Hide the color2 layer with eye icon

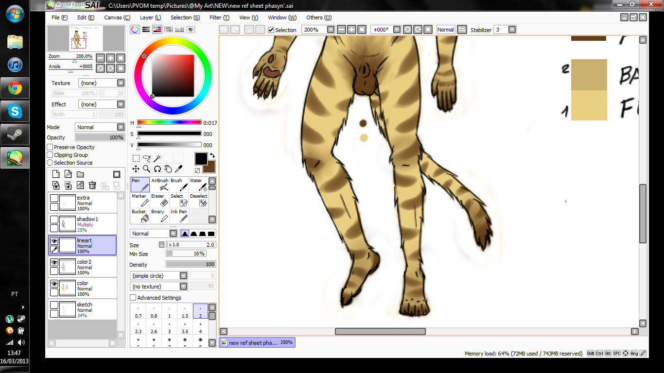pyautogui.click(x=54, y=262)
